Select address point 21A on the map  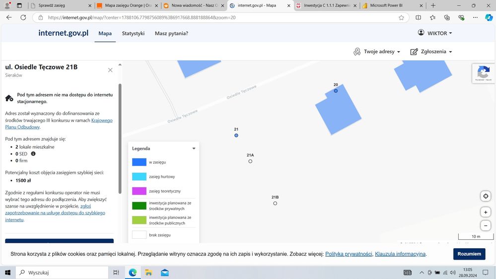[x=250, y=161]
